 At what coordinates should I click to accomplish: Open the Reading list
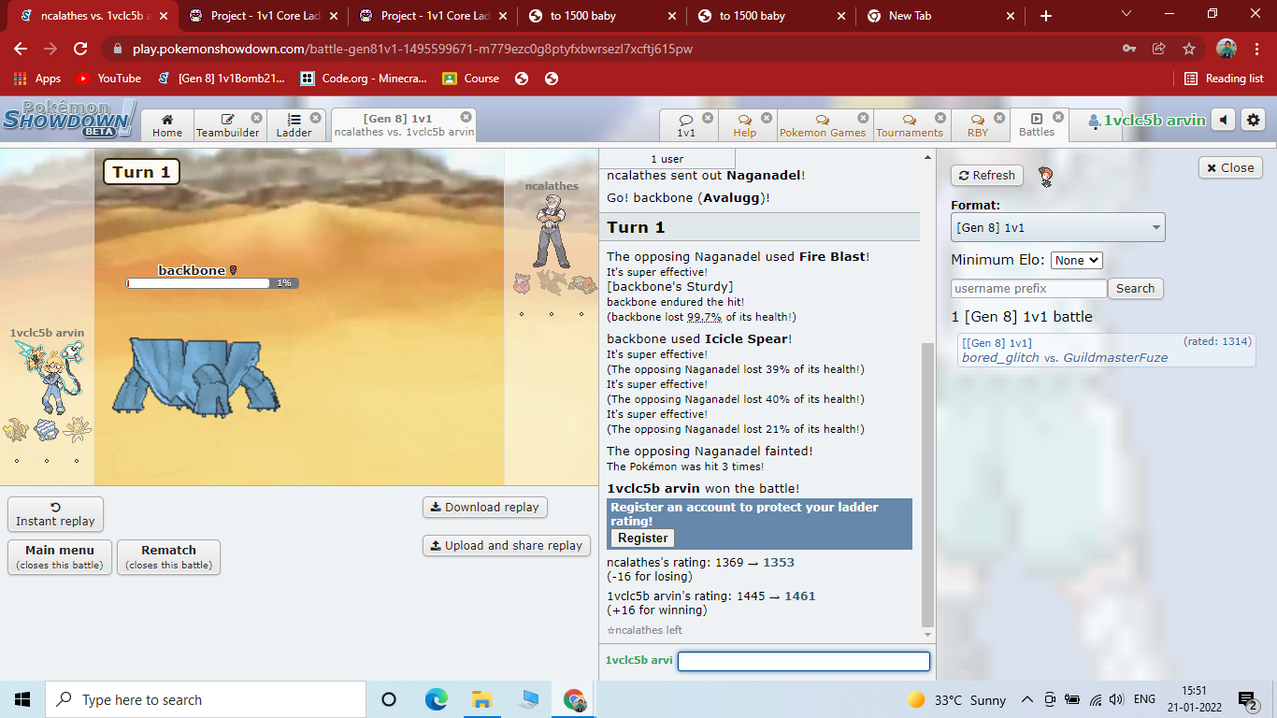click(1224, 79)
